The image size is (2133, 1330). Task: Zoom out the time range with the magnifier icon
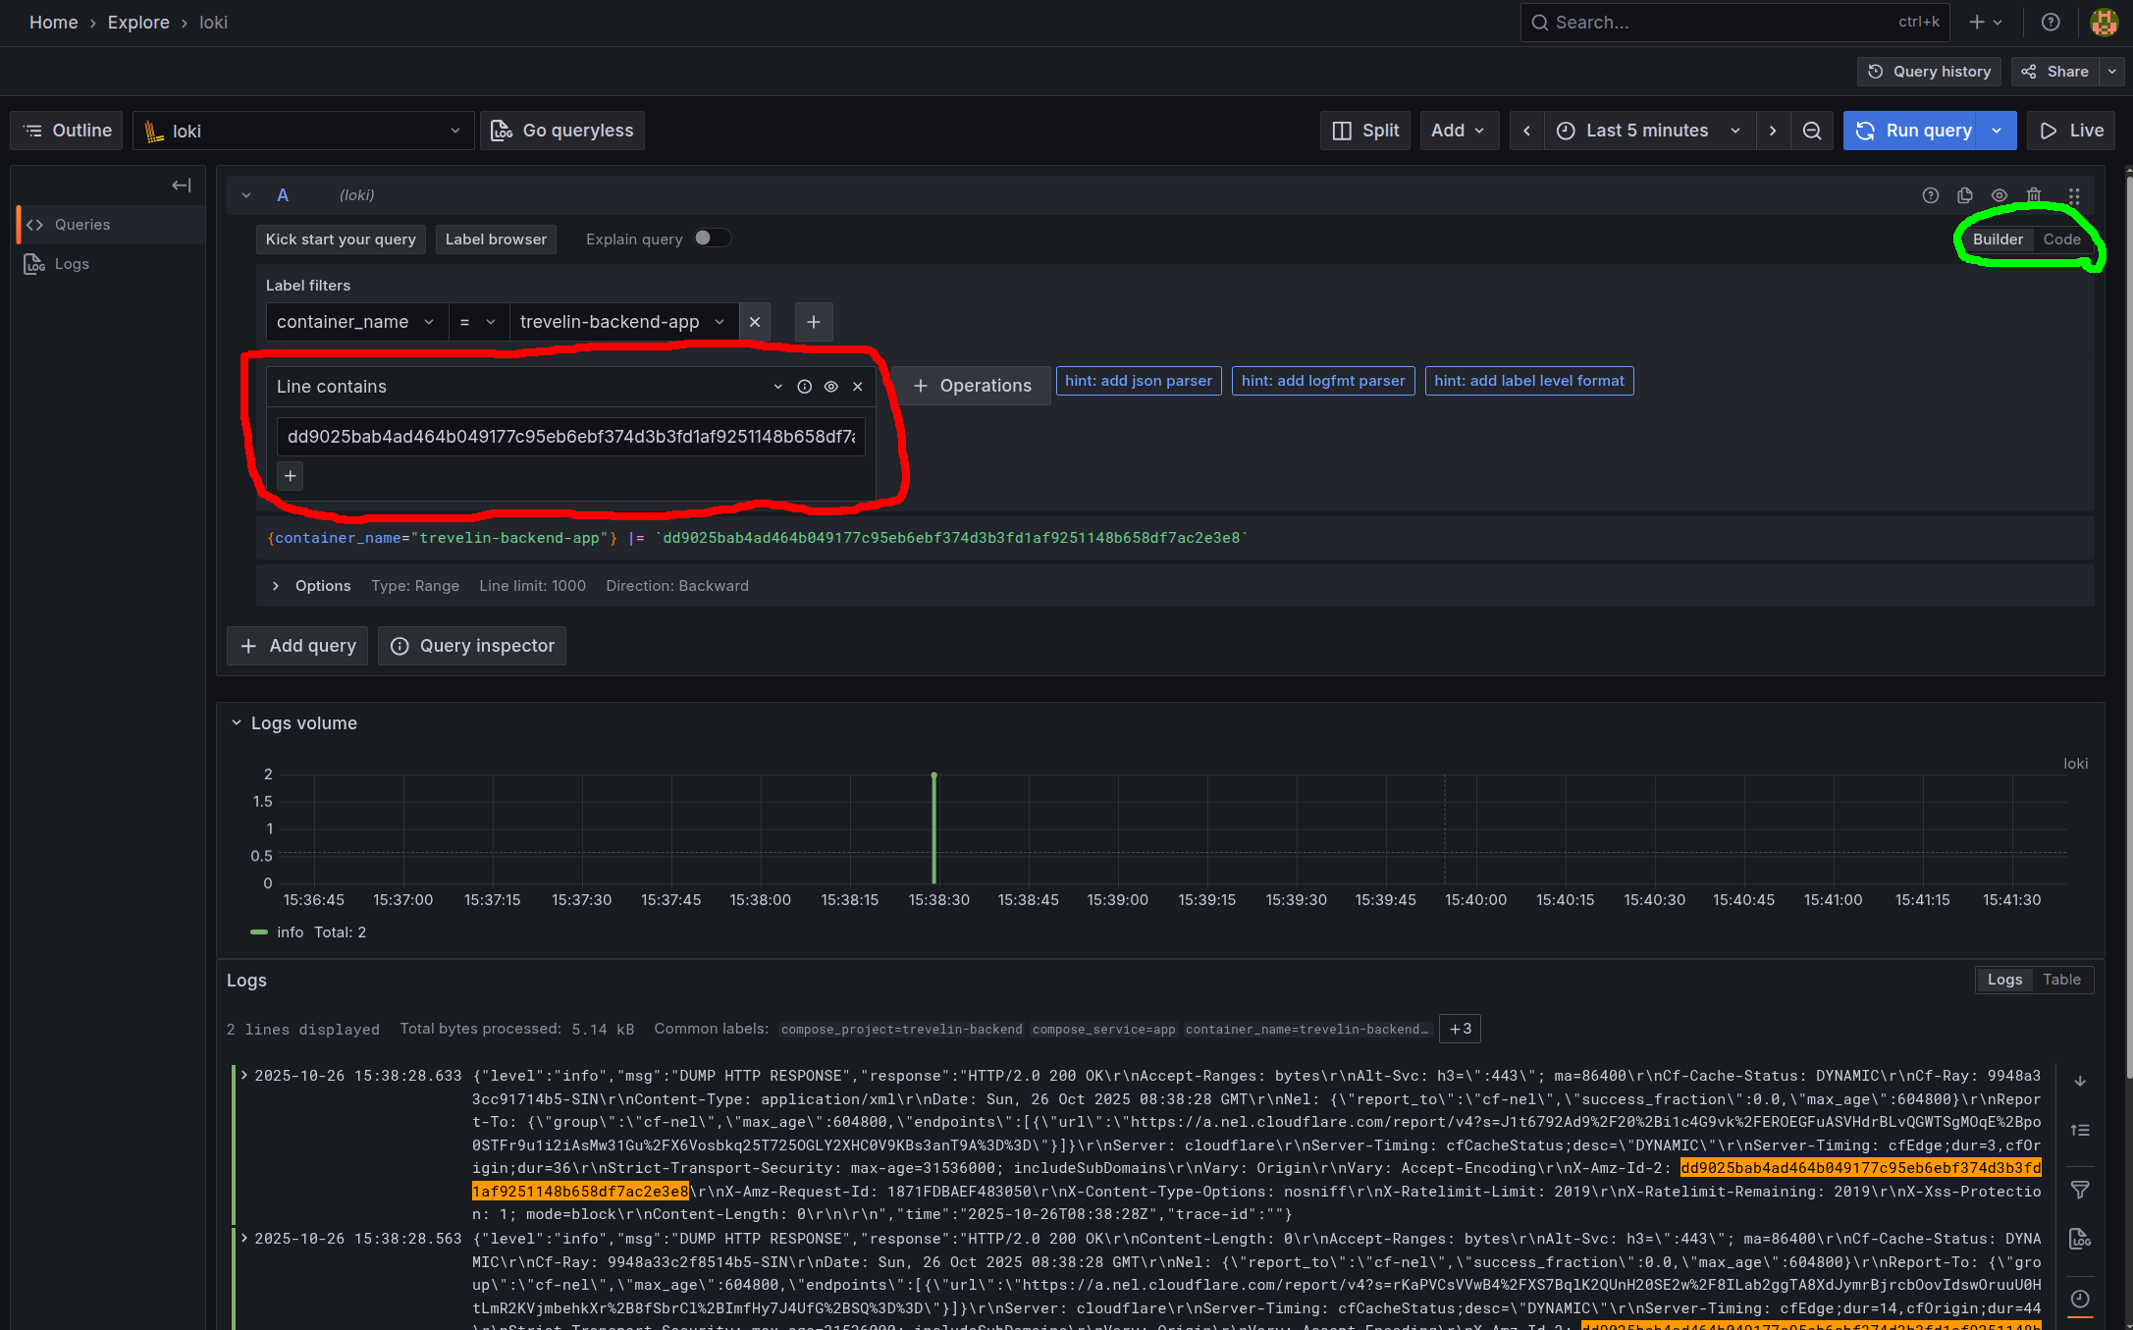1811,130
